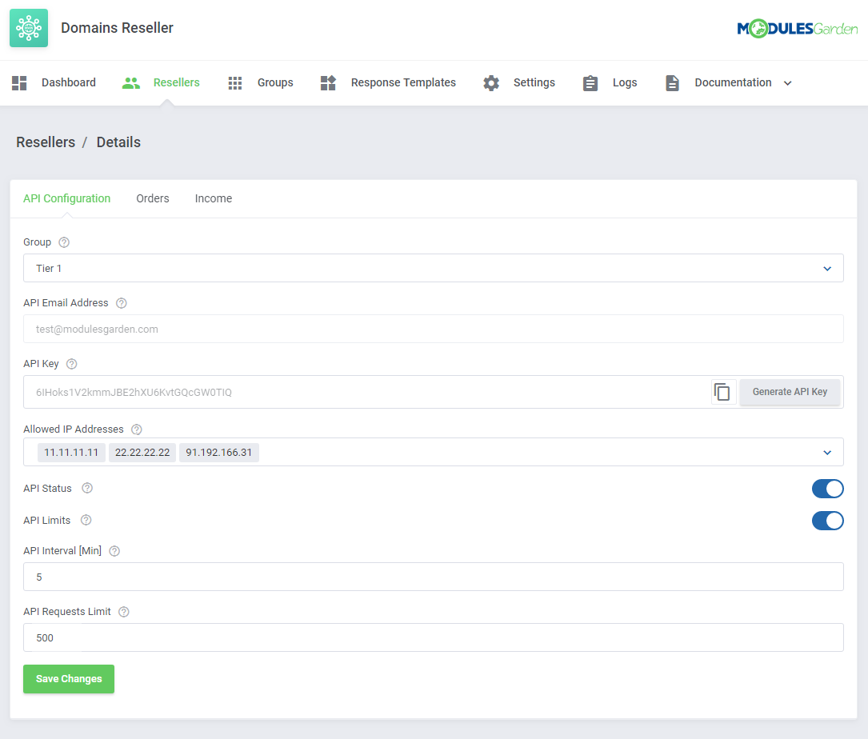Go to the Resellers menu item
Viewport: 868px width, 739px height.
coord(177,83)
